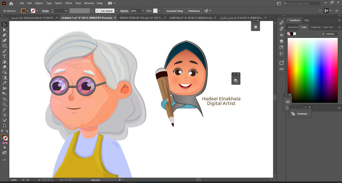Expand the Opacity slider arrow
Image resolution: width=342 pixels, height=183 pixels.
point(143,11)
